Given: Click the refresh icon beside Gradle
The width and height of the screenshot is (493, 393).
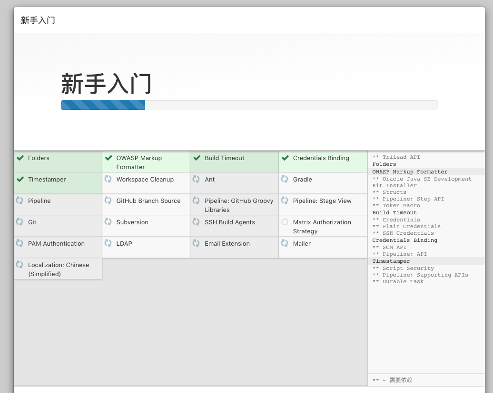Looking at the screenshot, I should click(285, 179).
